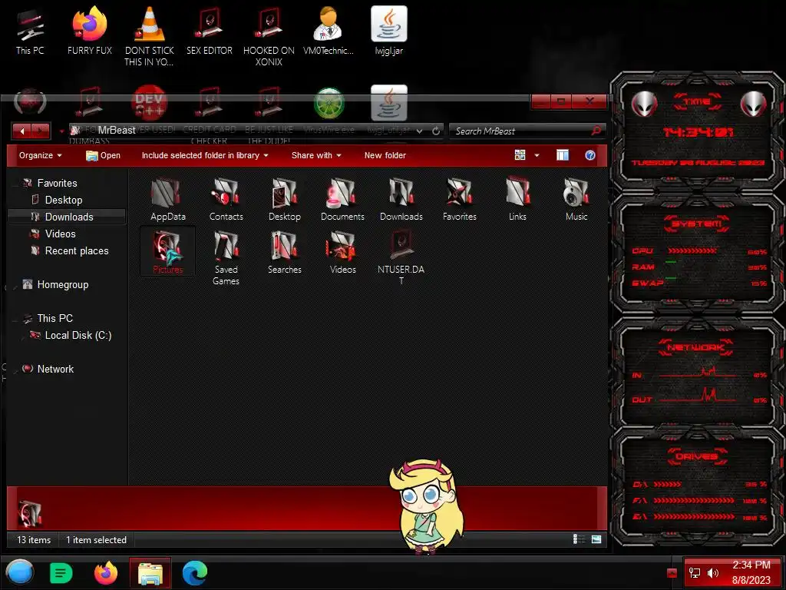This screenshot has height=590, width=786.
Task: Refresh the MrBeast folder view
Action: pos(436,131)
